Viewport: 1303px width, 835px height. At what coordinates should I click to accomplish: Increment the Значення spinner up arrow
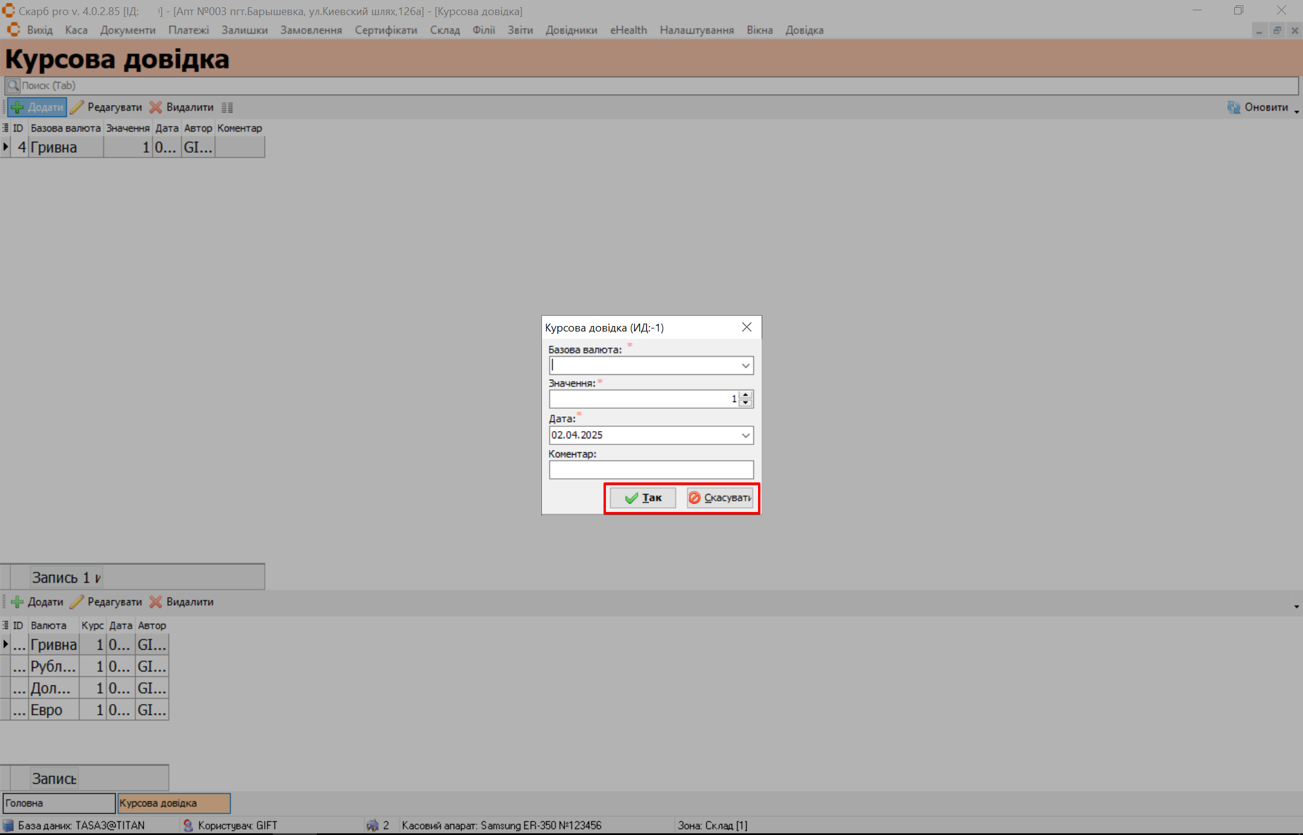[x=746, y=395]
